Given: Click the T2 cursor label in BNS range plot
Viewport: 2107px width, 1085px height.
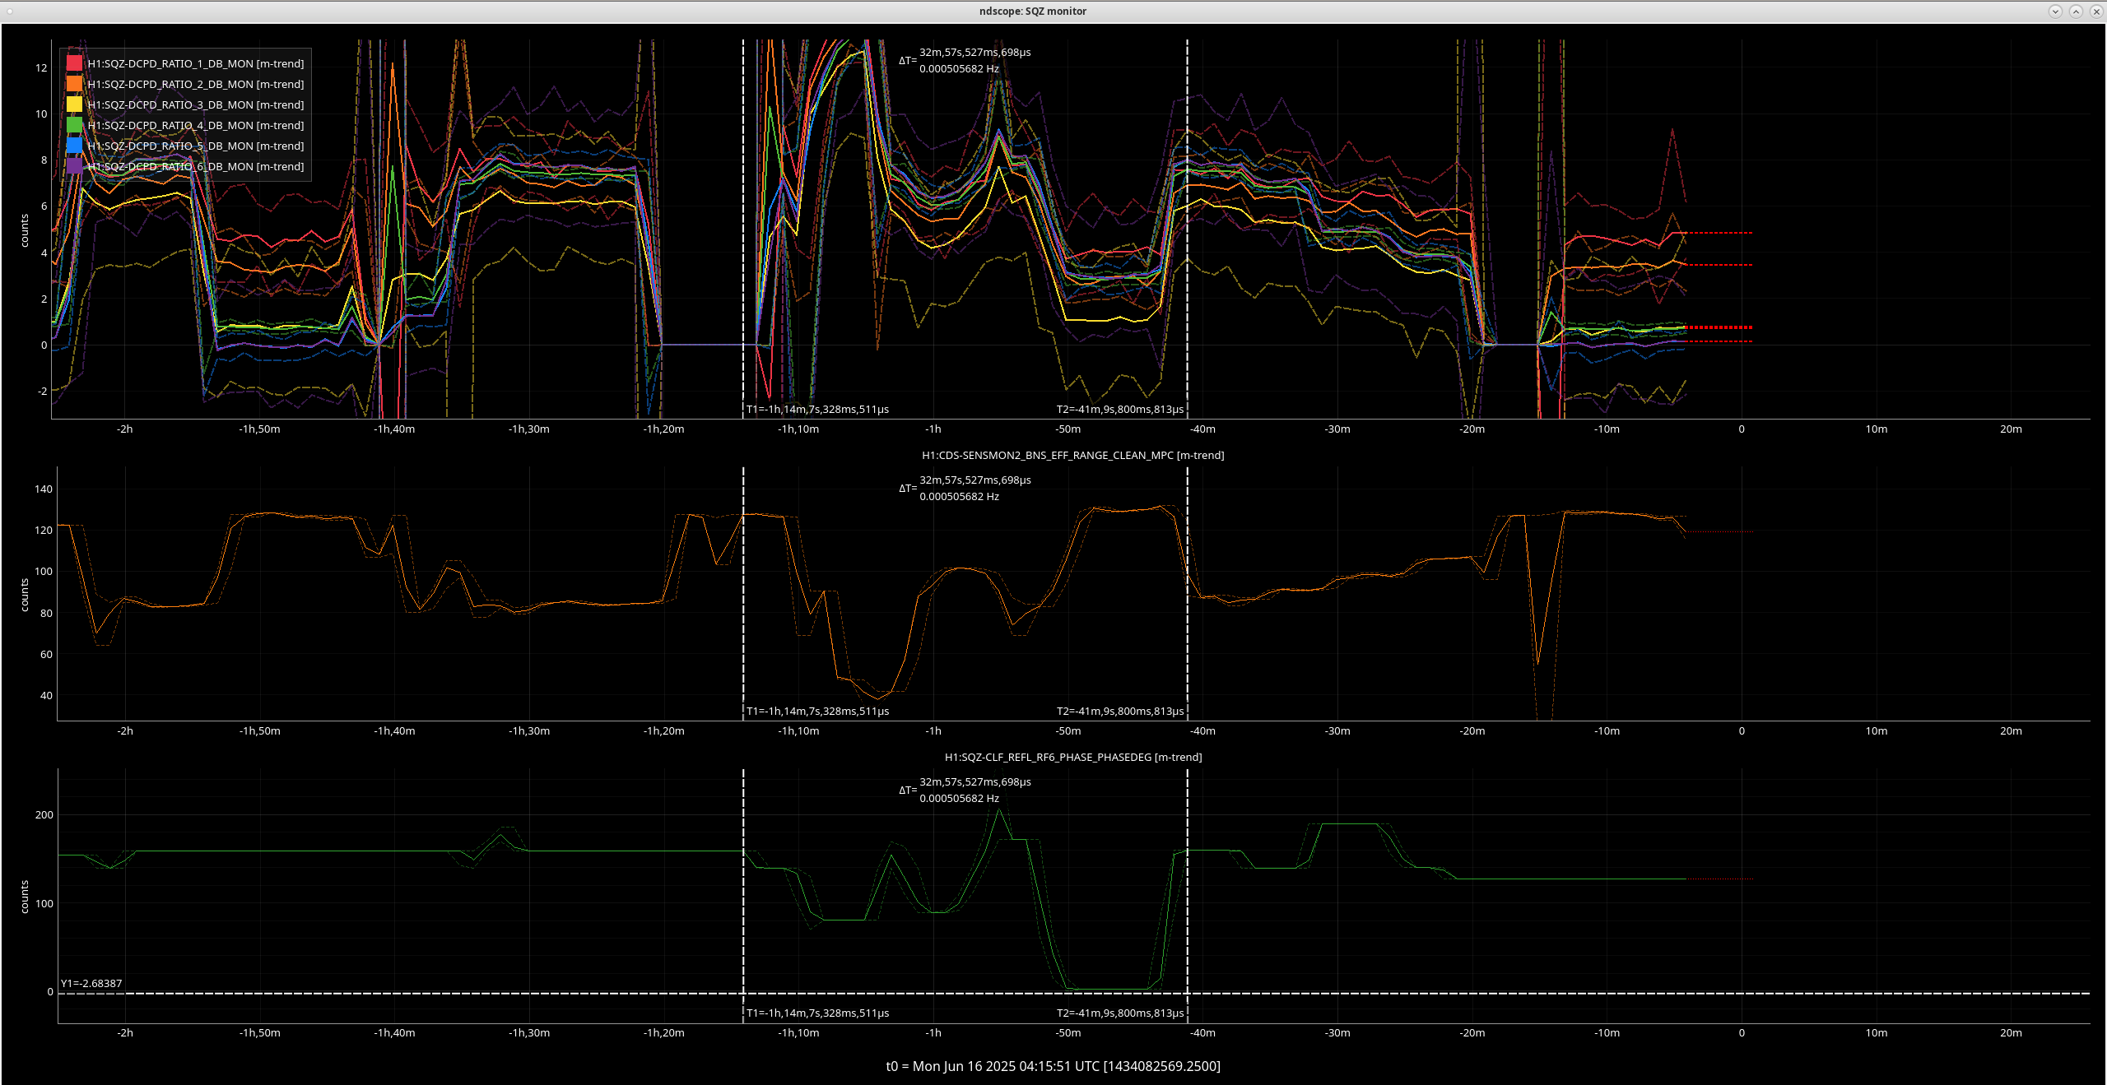Looking at the screenshot, I should 1119,711.
